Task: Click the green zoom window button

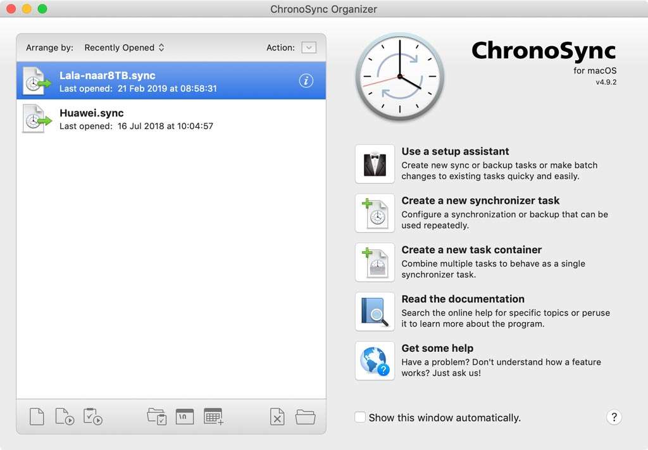Action: pyautogui.click(x=42, y=9)
